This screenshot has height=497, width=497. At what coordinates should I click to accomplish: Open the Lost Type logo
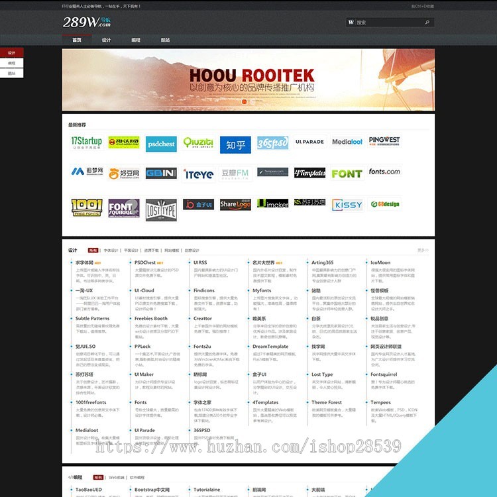pyautogui.click(x=161, y=210)
